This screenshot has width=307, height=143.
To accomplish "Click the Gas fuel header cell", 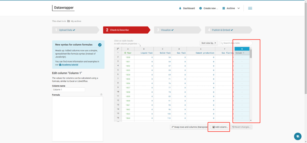I will 179,53.
